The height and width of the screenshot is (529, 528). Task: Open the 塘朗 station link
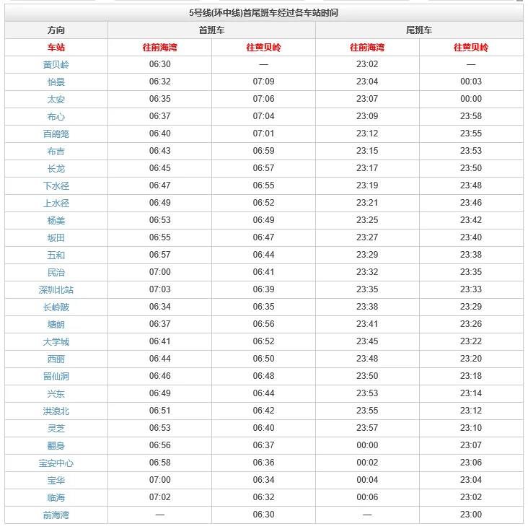[56, 325]
